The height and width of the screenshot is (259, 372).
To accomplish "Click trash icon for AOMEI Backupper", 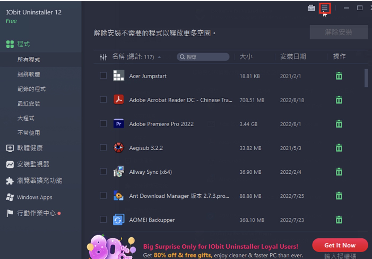I will (x=339, y=220).
